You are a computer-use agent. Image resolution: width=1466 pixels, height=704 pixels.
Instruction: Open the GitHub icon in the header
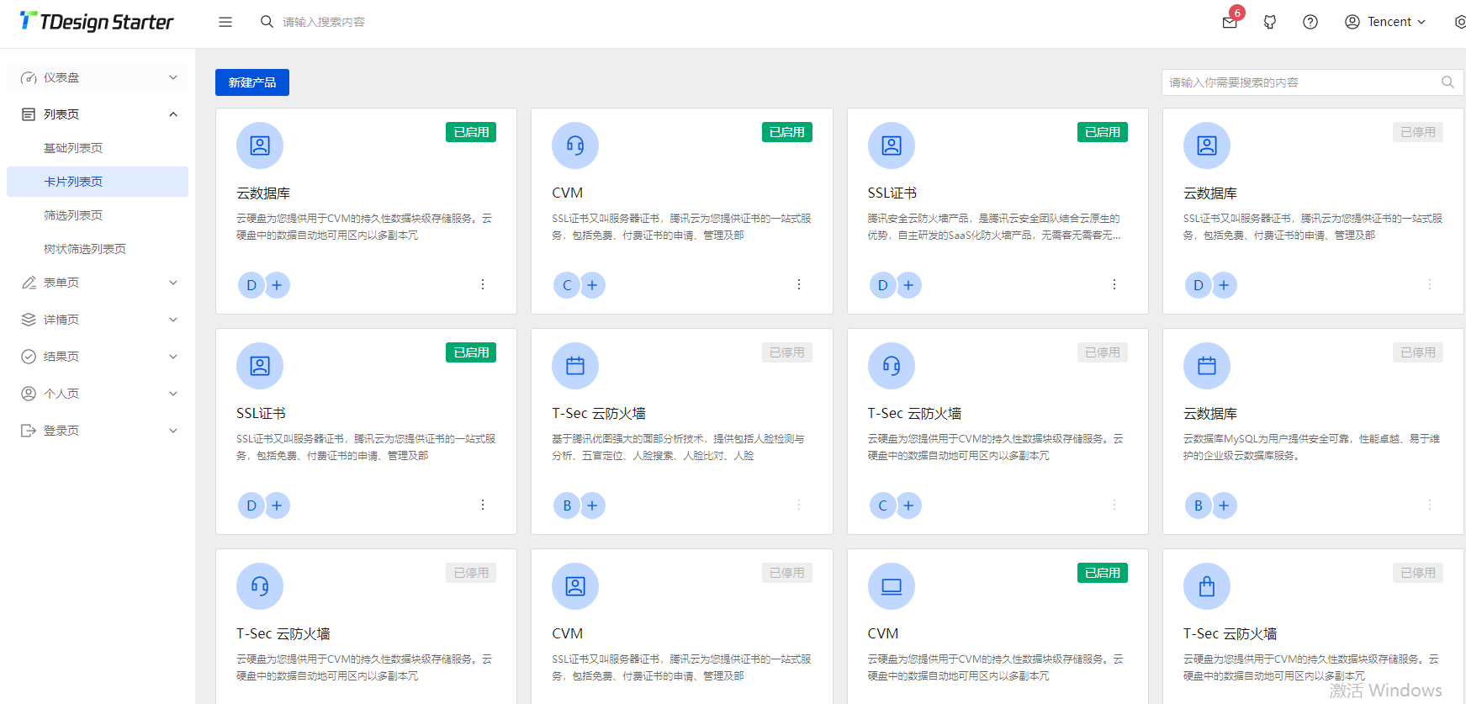1270,22
